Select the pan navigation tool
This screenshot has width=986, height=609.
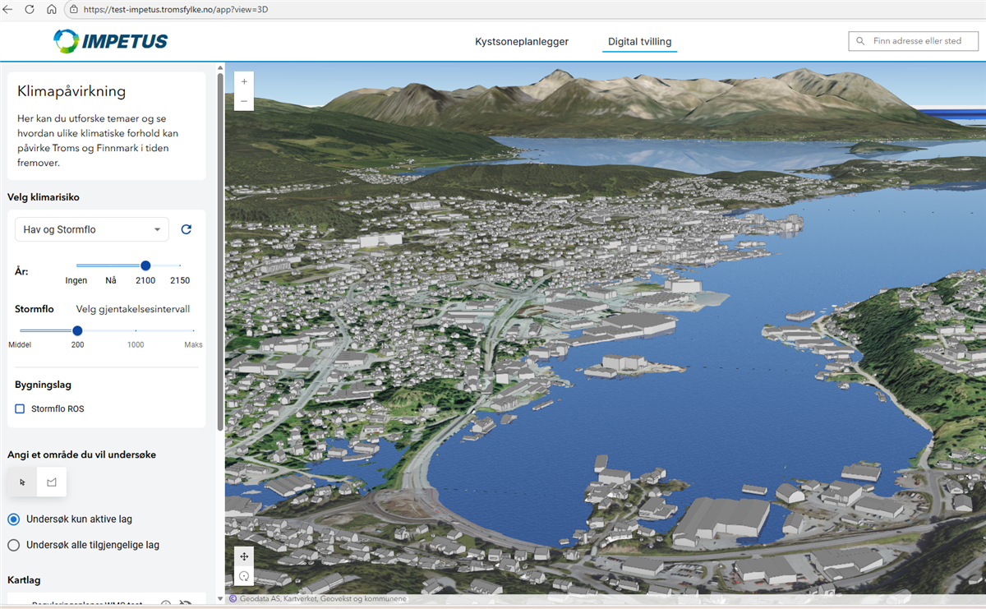(x=244, y=556)
